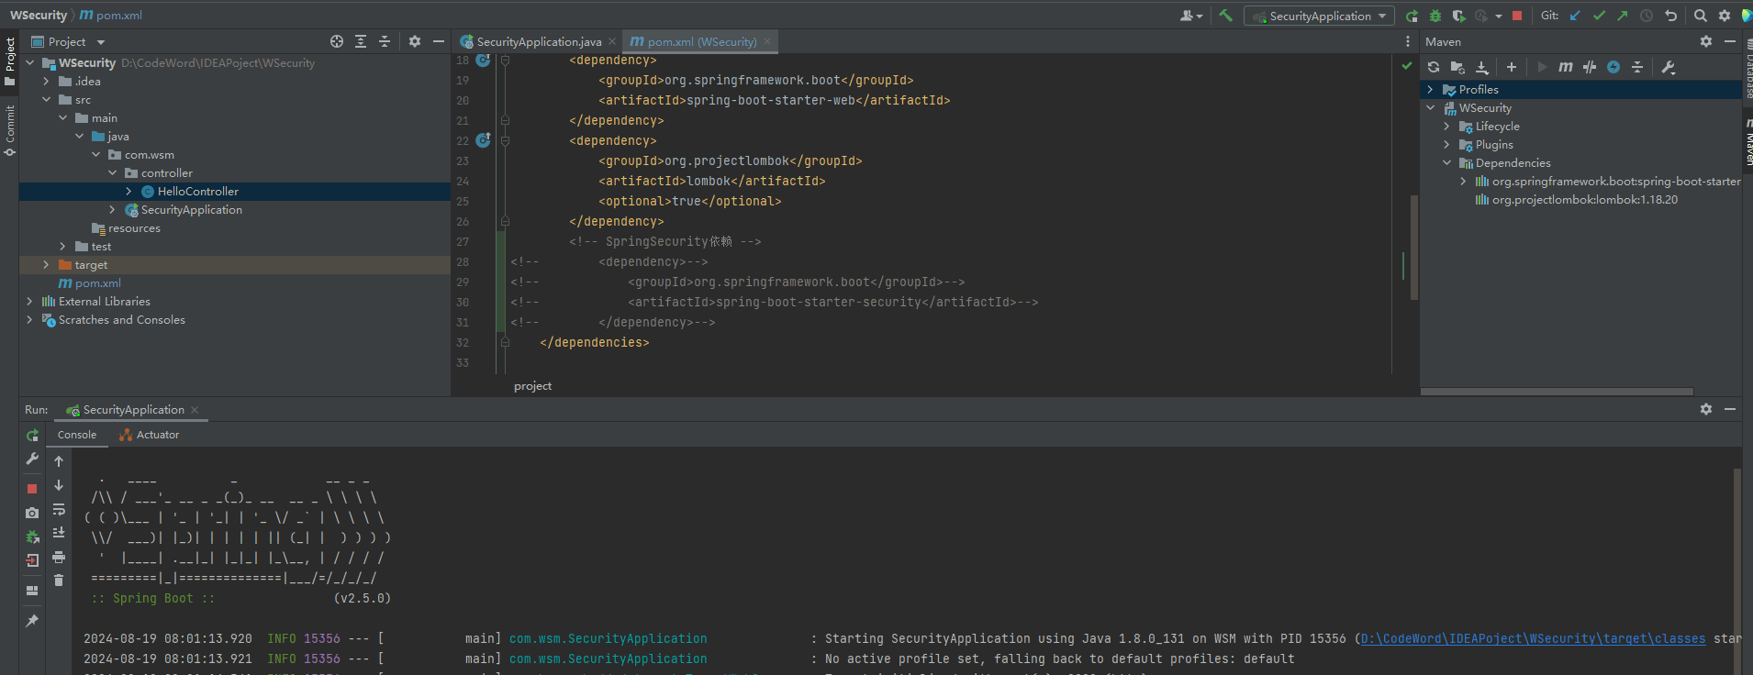Download Maven sources and documentation
The image size is (1753, 675).
(1481, 67)
